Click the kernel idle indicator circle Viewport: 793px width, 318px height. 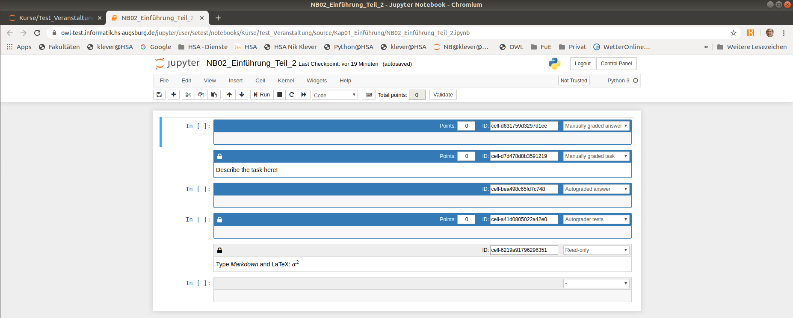[x=636, y=81]
